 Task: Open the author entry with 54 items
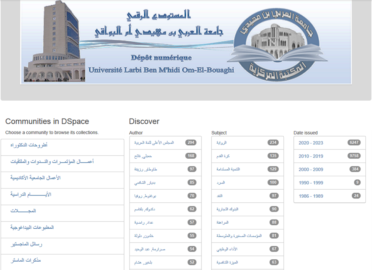[150, 249]
